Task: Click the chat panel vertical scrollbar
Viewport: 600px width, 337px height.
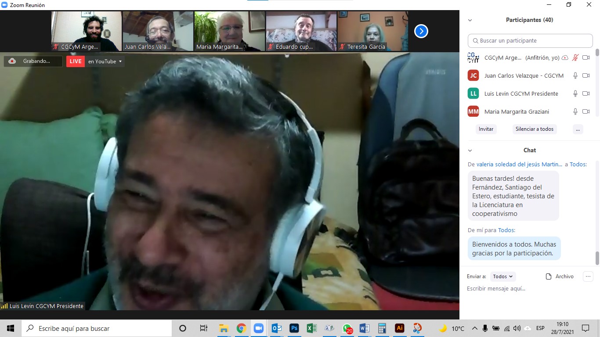Action: pos(597,258)
